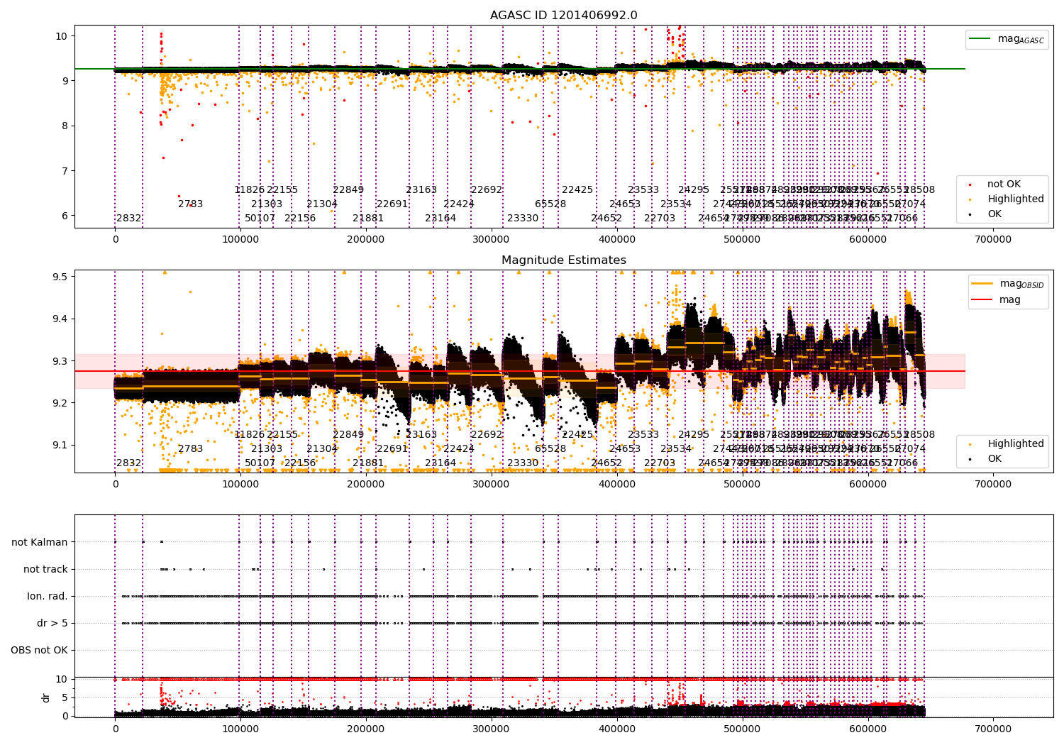1064x745 pixels.
Task: Click the '700000' x-tick of the top plot
Action: click(993, 239)
